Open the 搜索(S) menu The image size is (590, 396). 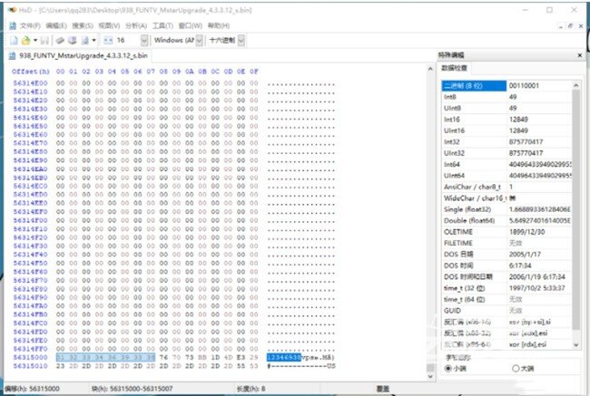[x=82, y=25]
